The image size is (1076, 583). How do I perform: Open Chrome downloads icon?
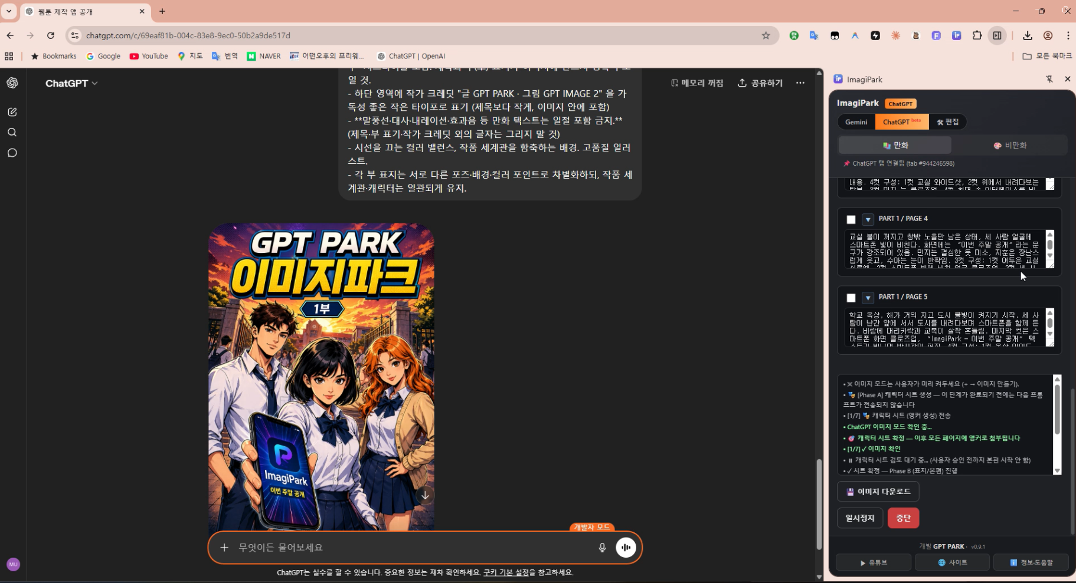tap(1028, 35)
